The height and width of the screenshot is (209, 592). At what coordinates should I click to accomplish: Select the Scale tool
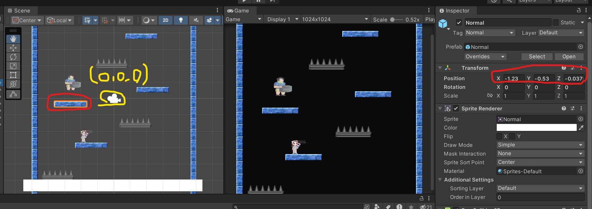[13, 66]
